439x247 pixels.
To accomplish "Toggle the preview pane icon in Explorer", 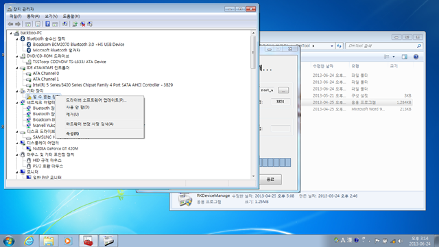I will 405,57.
